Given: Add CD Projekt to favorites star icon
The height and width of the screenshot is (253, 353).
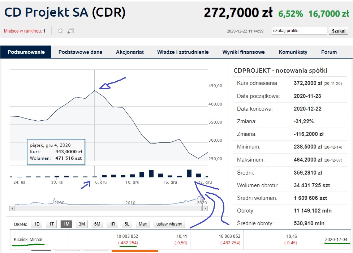Looking at the screenshot, I should pyautogui.click(x=60, y=31).
